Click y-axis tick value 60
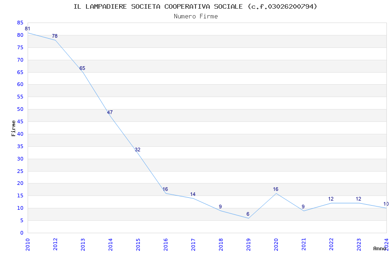391x253 pixels. tap(20, 84)
